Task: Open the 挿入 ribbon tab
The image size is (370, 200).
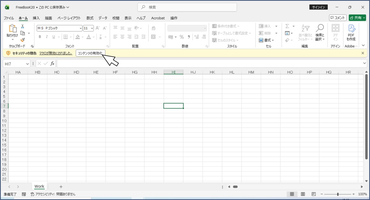Action: point(36,18)
